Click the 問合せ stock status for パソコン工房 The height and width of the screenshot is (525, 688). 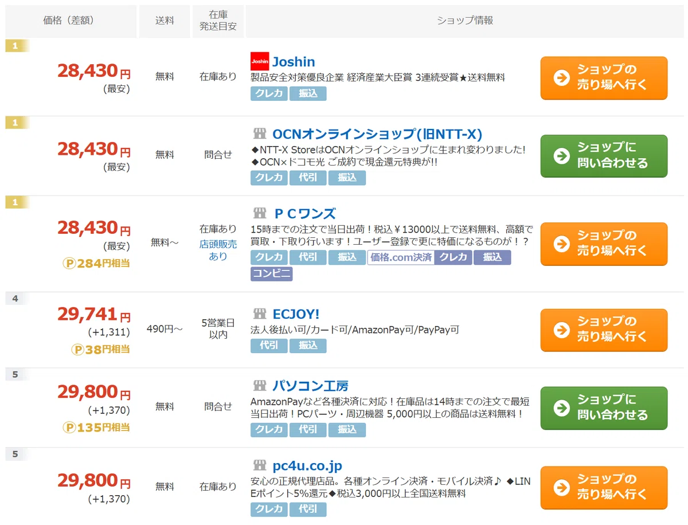218,406
